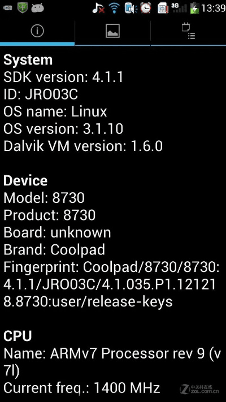
Task: Tap the alarm clock icon
Action: point(146,8)
